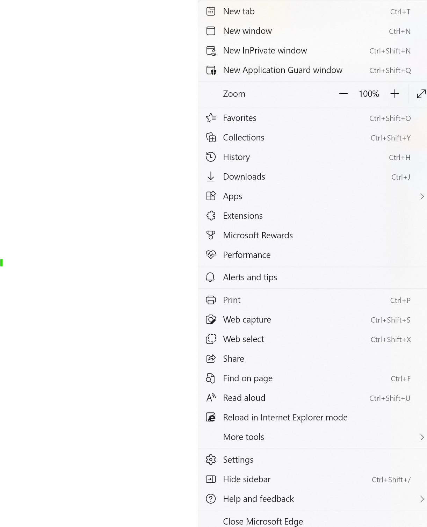Screen dimensions: 427x527
Task: Select Reload in Internet Explorer mode
Action: click(285, 418)
